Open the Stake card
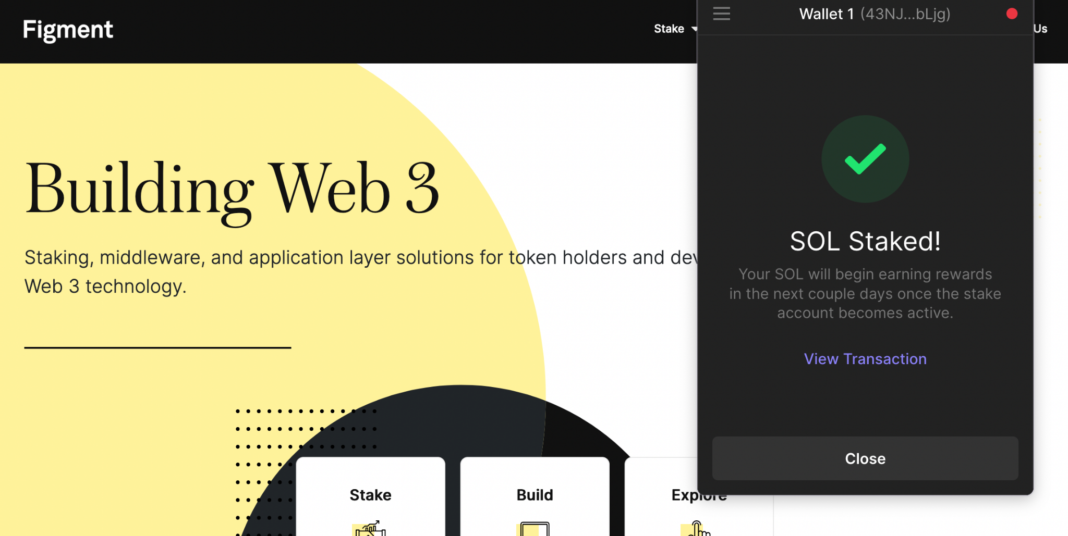 click(x=370, y=496)
